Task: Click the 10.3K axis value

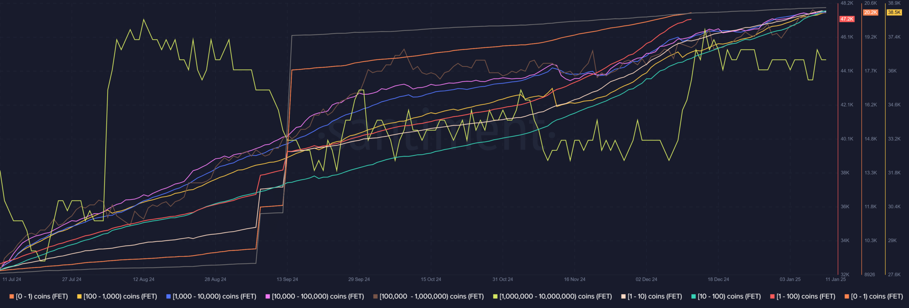Action: 871,241
